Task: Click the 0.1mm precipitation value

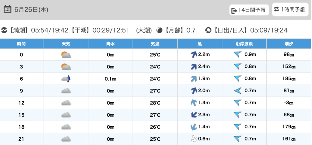Action: [x=111, y=79]
